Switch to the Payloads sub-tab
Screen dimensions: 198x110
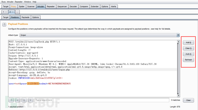coord(25,17)
